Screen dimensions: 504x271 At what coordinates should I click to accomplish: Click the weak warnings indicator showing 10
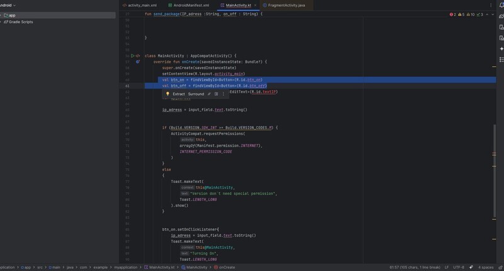471,14
